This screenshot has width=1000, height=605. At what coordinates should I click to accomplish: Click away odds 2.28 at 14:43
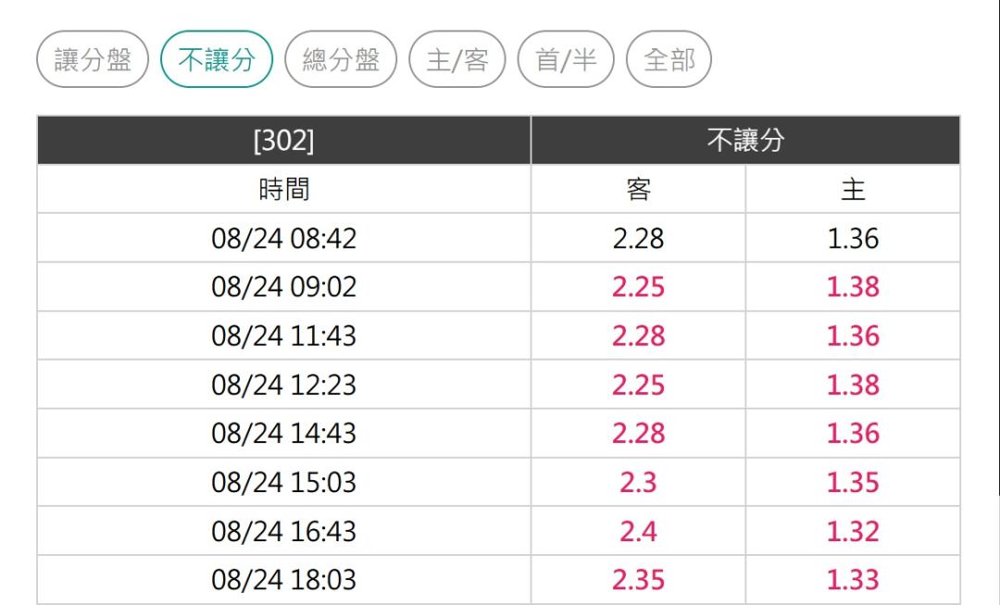coord(638,434)
